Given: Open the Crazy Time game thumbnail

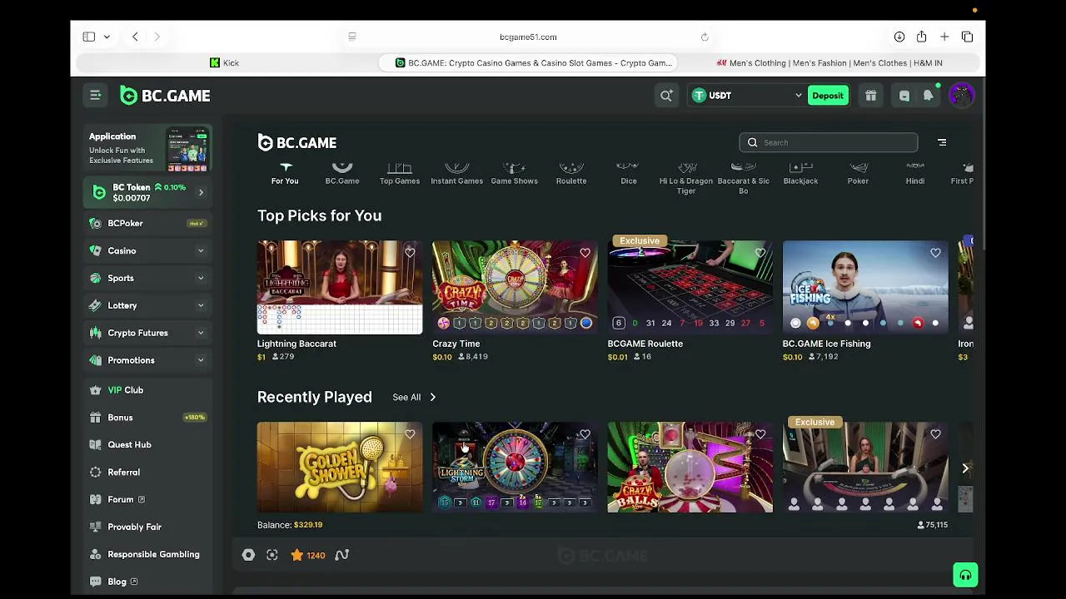Looking at the screenshot, I should click(515, 287).
